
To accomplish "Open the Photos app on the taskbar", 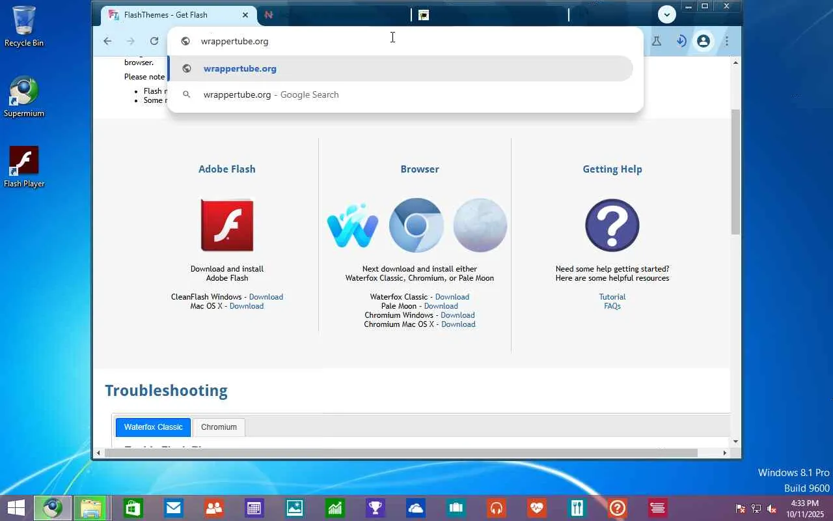I will click(x=295, y=508).
